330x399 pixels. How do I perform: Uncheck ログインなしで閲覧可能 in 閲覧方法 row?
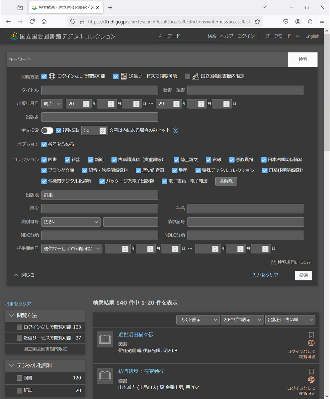(44, 76)
